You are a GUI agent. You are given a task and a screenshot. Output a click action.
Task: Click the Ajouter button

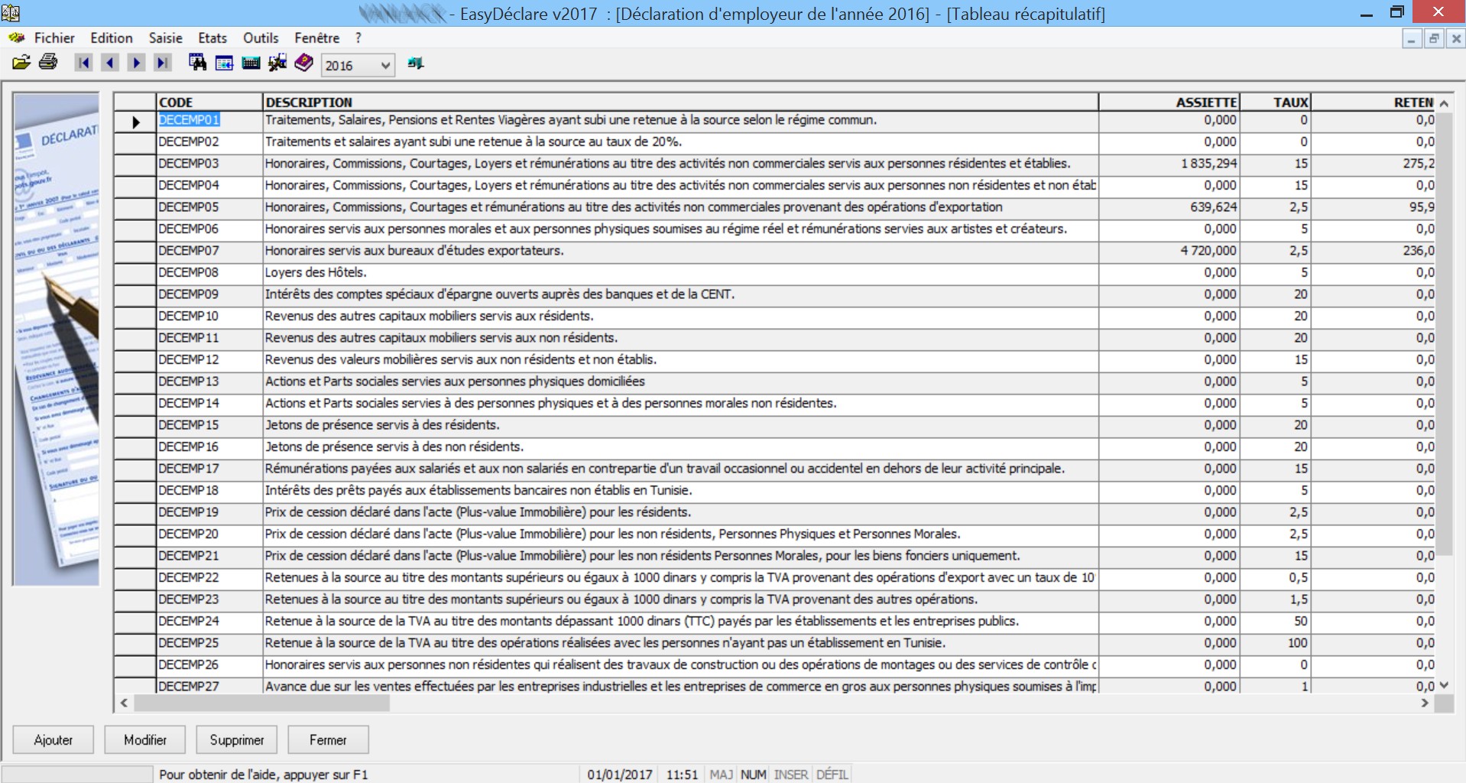pyautogui.click(x=54, y=740)
